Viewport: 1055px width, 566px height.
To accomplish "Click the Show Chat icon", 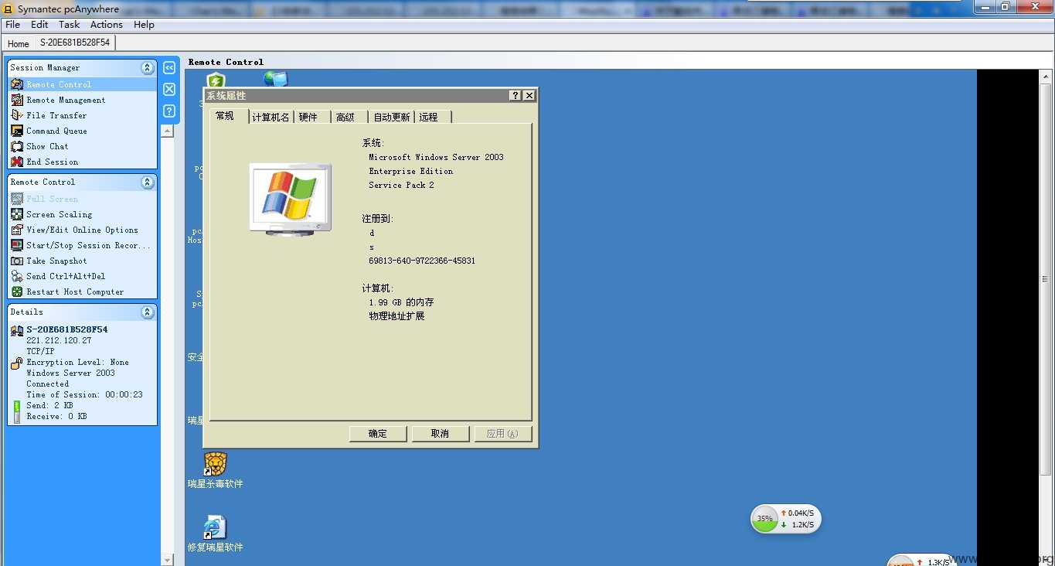I will tap(17, 146).
